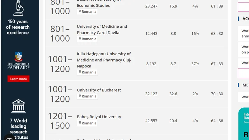Open the Babeş-Bolyai University link
The width and height of the screenshot is (249, 140).
click(99, 117)
